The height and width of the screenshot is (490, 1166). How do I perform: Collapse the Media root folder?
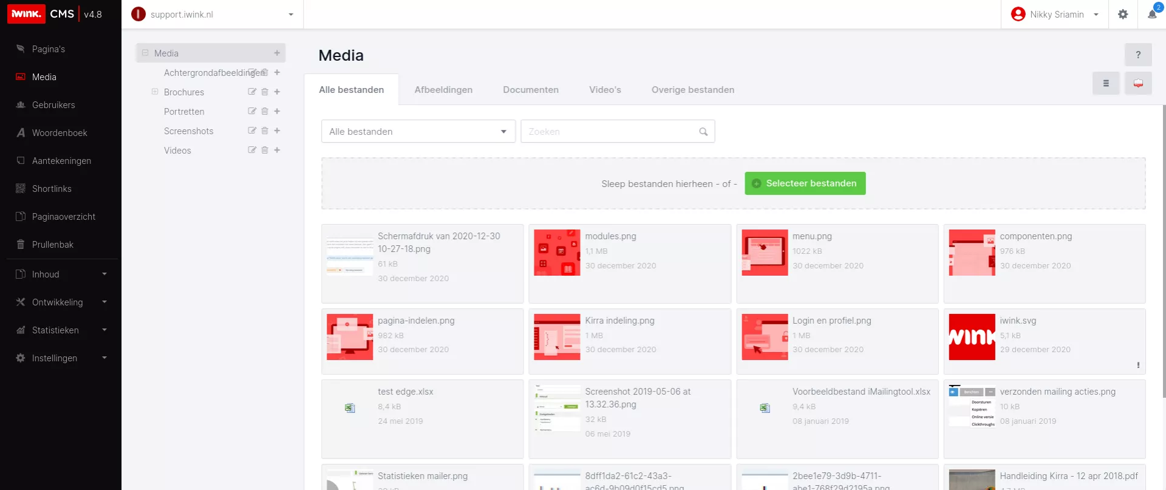145,53
